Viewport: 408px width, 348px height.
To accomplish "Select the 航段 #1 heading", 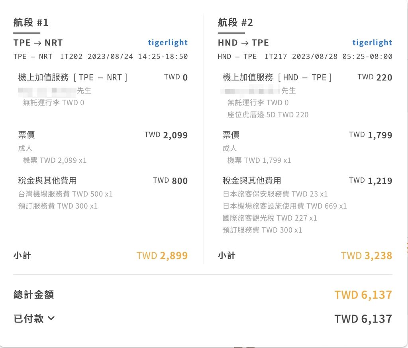I will tap(31, 22).
